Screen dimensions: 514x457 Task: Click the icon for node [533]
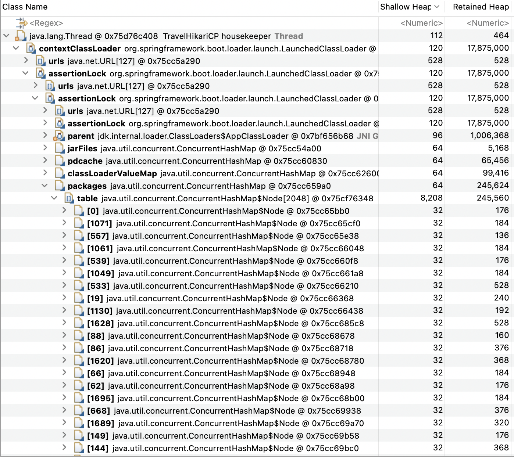coord(79,286)
